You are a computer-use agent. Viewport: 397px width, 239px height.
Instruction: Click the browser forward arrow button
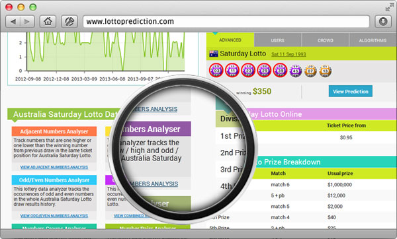(27, 22)
